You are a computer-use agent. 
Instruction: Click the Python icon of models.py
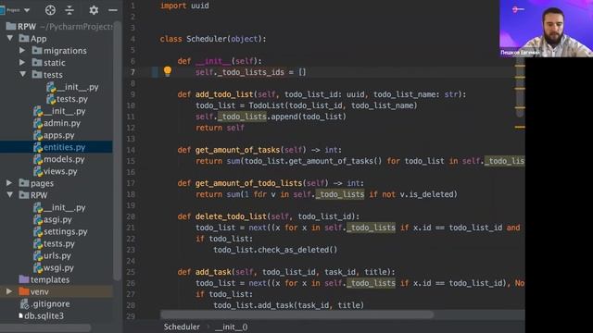pos(38,159)
